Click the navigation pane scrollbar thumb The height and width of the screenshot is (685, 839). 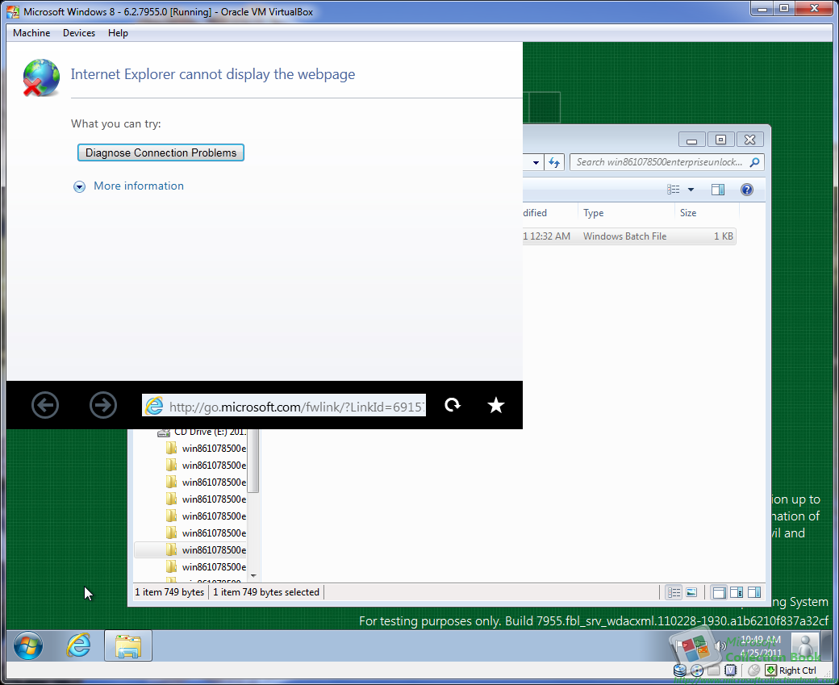[253, 460]
